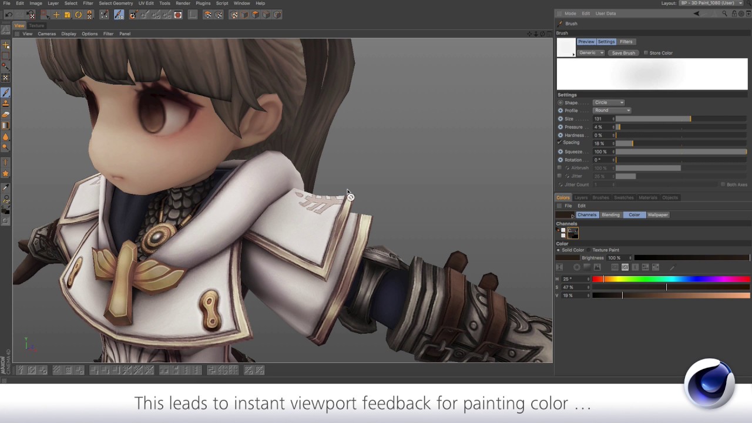The height and width of the screenshot is (423, 752).
Task: Switch to the Texture view tab
Action: [x=36, y=25]
